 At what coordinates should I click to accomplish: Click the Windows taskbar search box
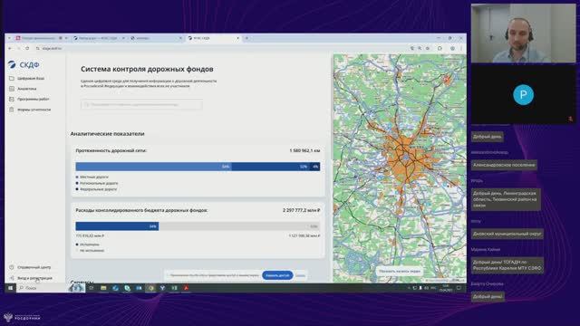[x=42, y=288]
